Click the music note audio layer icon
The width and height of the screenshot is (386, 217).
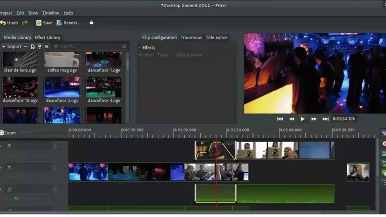tap(9, 189)
